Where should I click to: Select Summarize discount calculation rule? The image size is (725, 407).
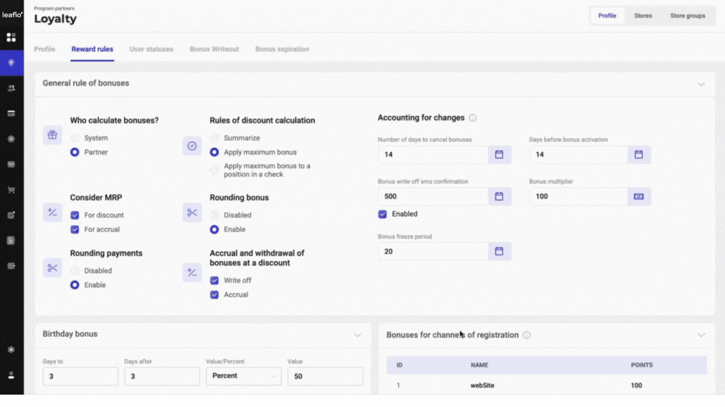pos(214,138)
